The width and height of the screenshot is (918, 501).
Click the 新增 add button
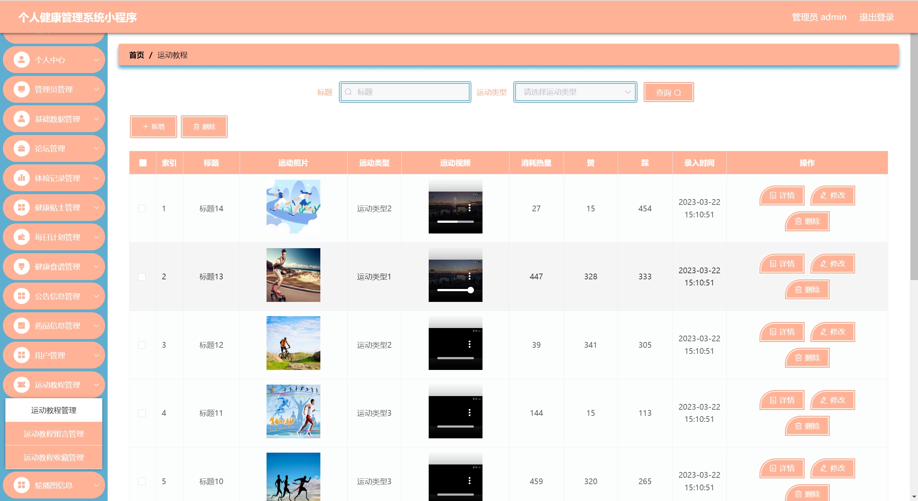click(x=154, y=126)
